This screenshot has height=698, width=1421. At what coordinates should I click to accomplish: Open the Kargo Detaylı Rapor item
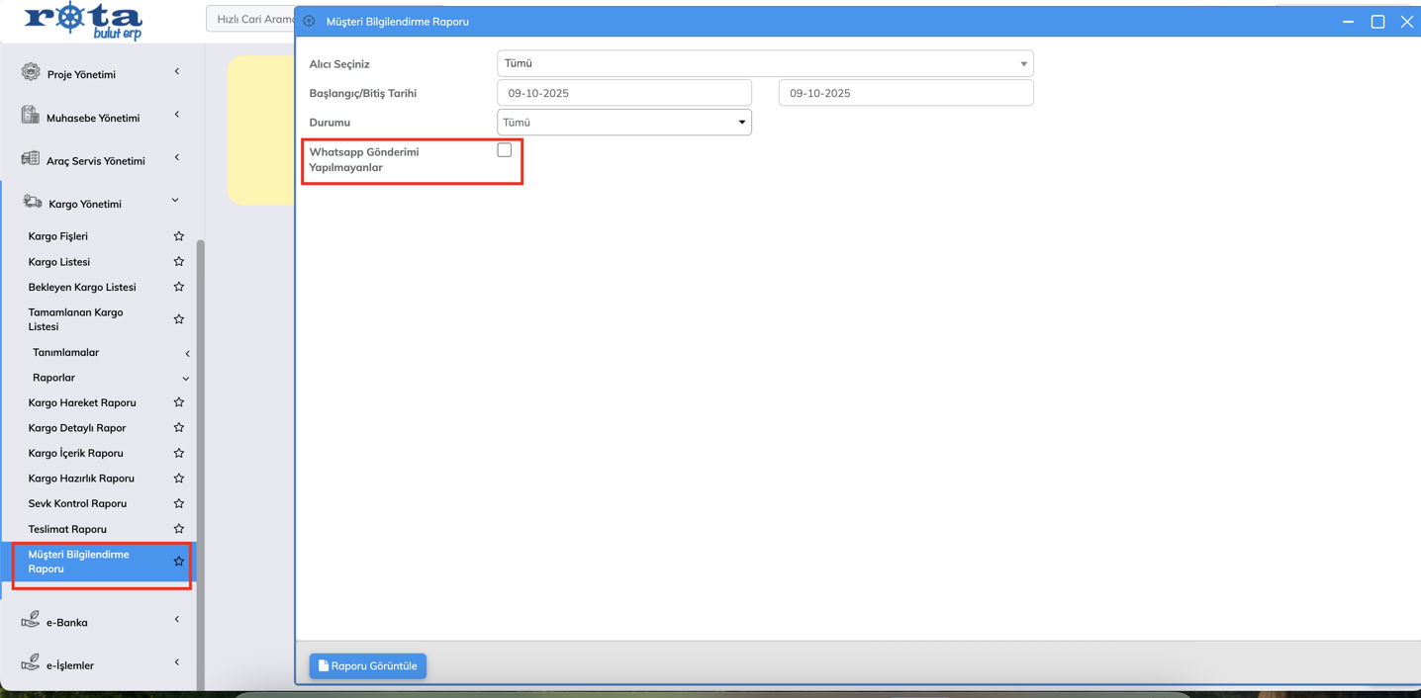(x=77, y=428)
